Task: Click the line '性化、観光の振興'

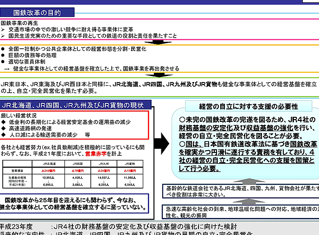Action: [186, 216]
